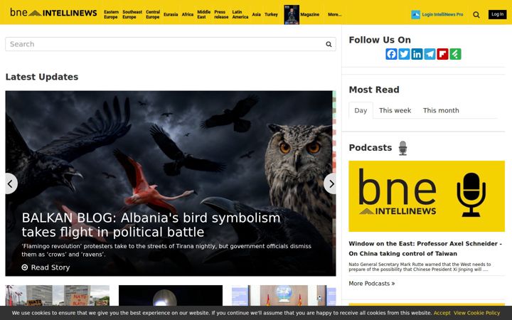Image resolution: width=512 pixels, height=320 pixels.
Task: Open Latin America menu
Action: tap(240, 14)
